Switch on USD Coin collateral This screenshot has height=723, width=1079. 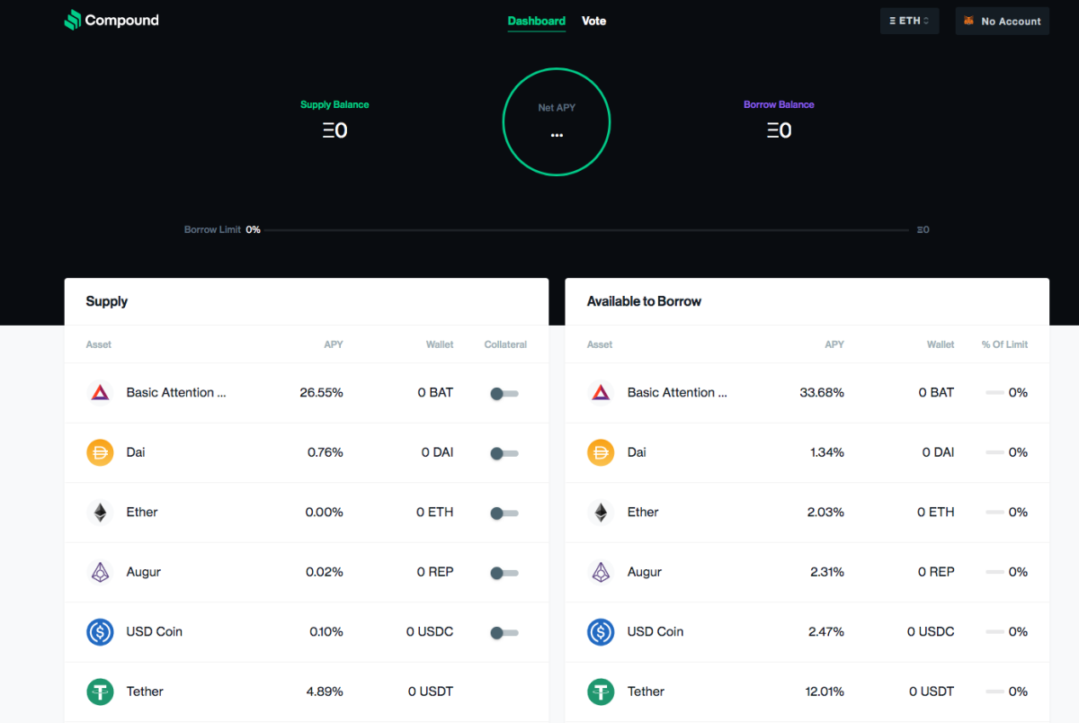click(x=504, y=633)
